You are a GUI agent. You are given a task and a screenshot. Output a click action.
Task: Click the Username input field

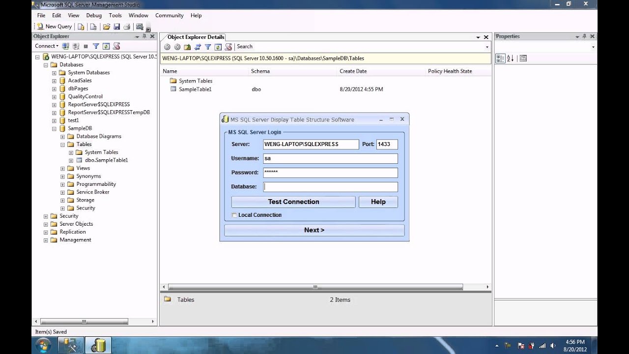(331, 158)
